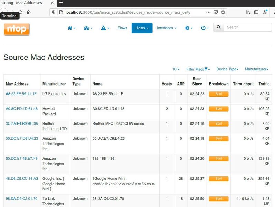Click Sent breakdown bar for LG Electronics row

(219, 94)
